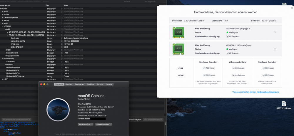Click the red close button of the Mac overview window
Image resolution: width=294 pixels, height=136 pixels.
[41, 84]
